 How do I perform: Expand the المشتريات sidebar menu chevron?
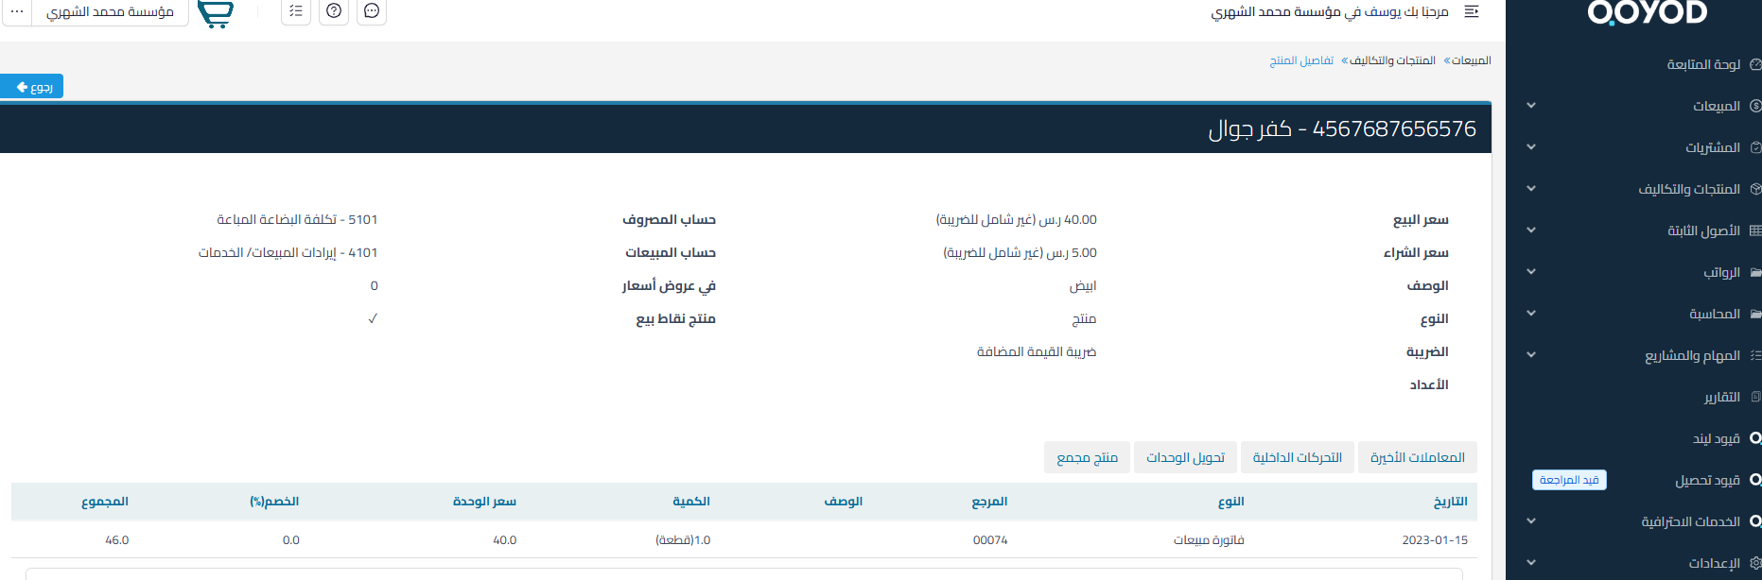click(1531, 147)
